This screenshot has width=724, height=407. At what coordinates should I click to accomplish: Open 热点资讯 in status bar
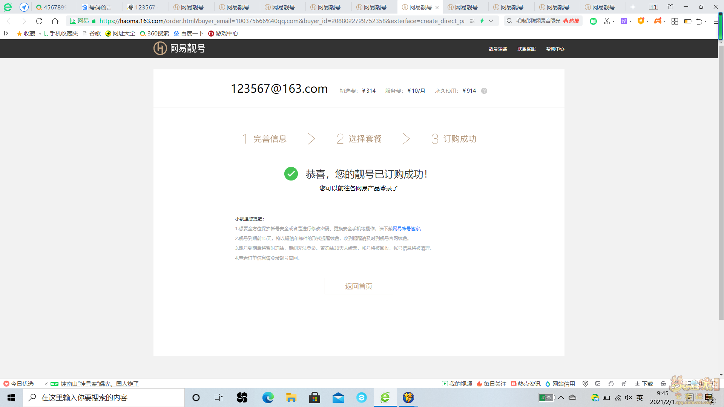[x=526, y=384]
